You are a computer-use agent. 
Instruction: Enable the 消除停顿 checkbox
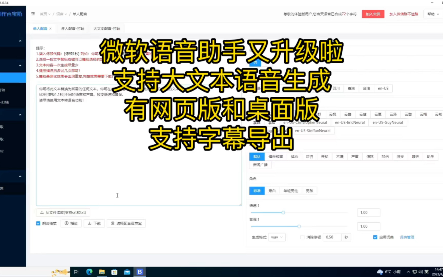coord(302,237)
